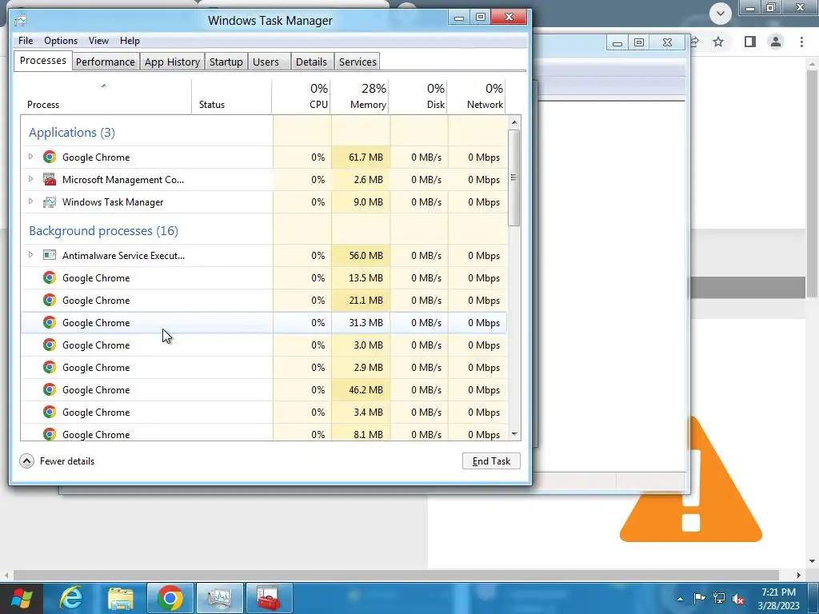Select the 56.0 MB memory cell

point(361,255)
